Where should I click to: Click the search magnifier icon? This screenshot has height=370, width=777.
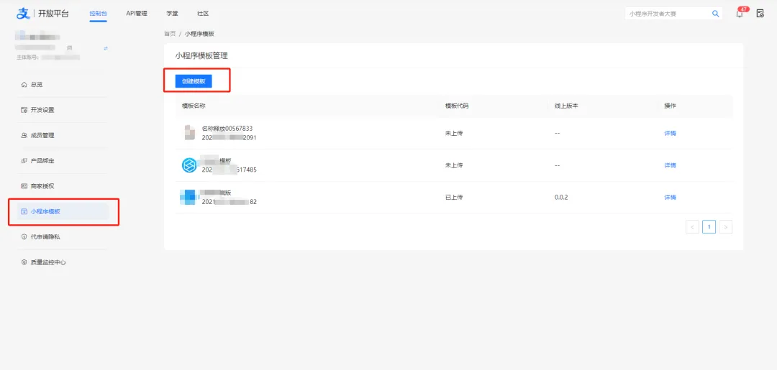click(x=715, y=14)
